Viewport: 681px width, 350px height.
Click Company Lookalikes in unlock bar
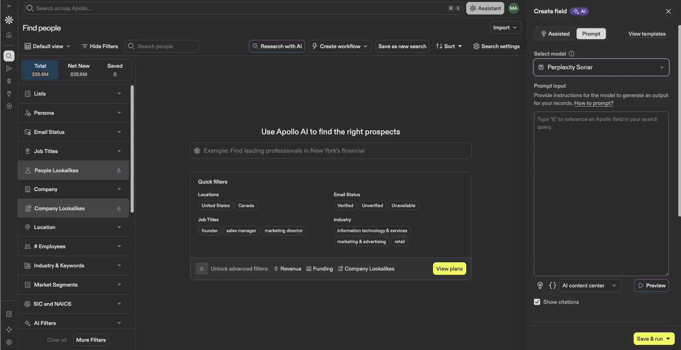click(x=366, y=269)
